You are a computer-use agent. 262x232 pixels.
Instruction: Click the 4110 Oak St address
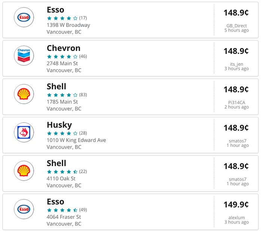61,178
